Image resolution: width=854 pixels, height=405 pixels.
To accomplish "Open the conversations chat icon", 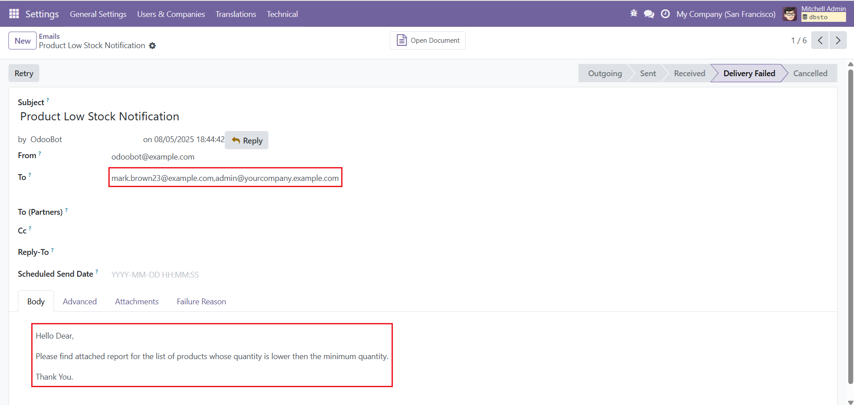I will click(x=649, y=14).
